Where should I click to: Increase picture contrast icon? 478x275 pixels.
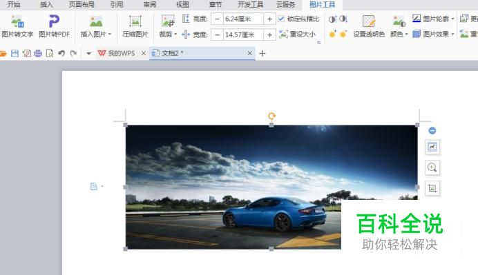tap(332, 19)
